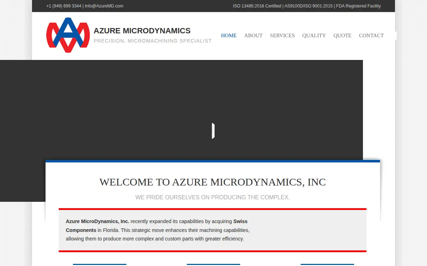427x266 pixels.
Task: Visit the CONTACT page
Action: tap(371, 35)
